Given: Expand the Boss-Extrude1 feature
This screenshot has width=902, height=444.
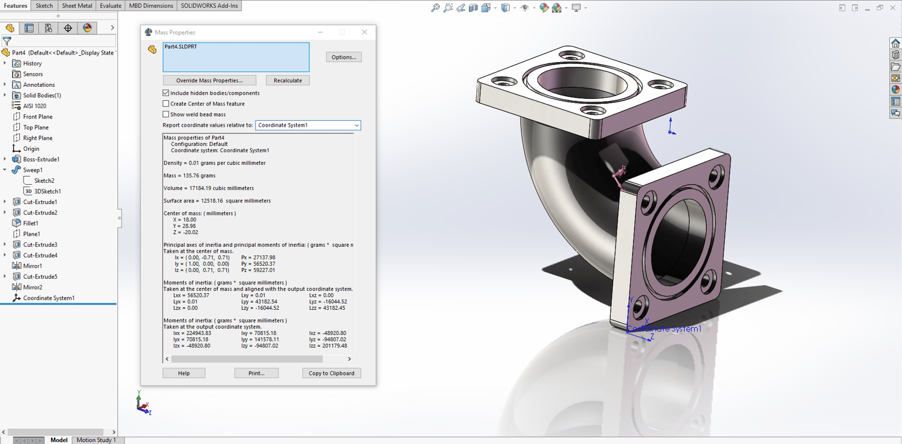Looking at the screenshot, I should coord(5,160).
